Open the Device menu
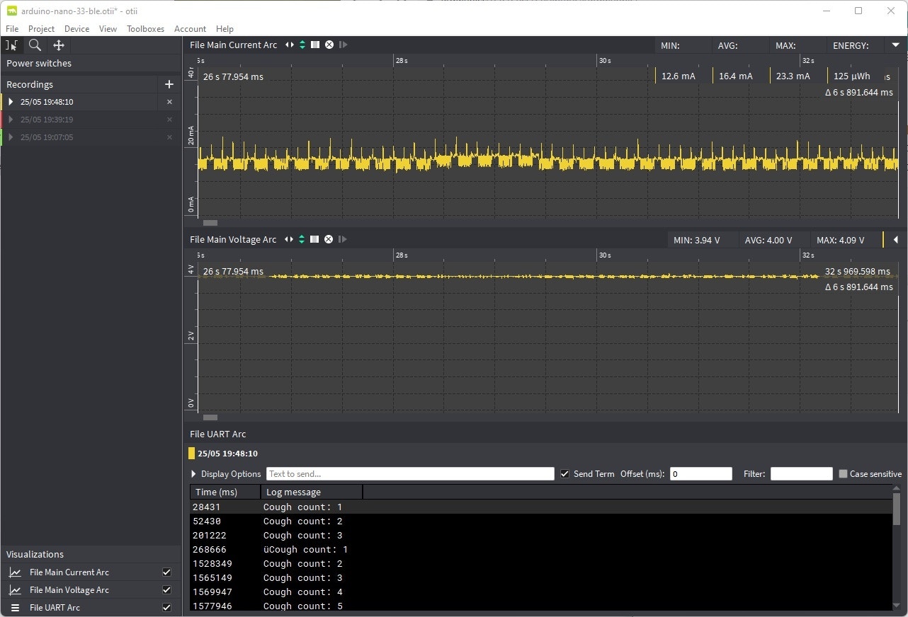 pos(76,29)
